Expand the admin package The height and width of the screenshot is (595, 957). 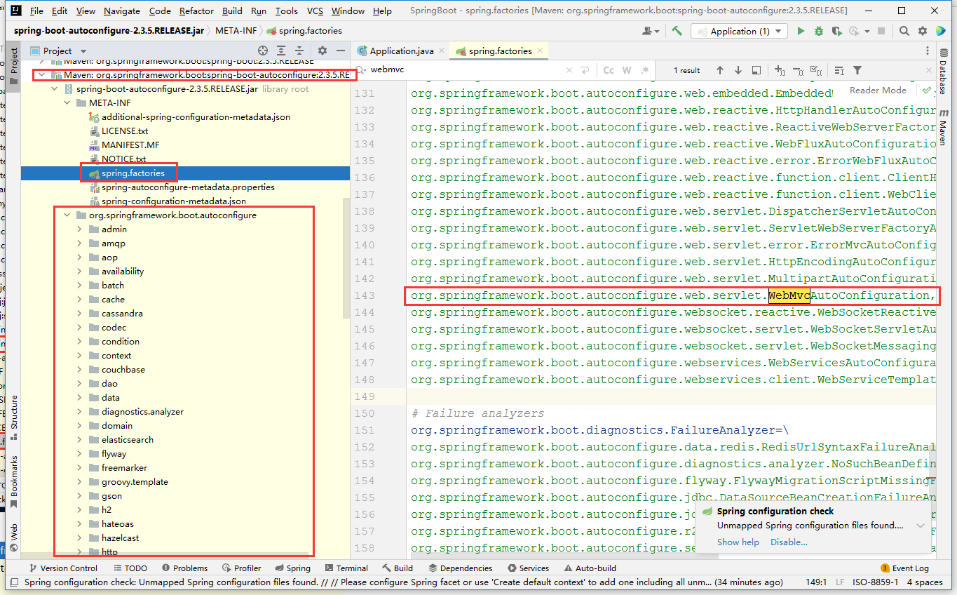[x=80, y=229]
